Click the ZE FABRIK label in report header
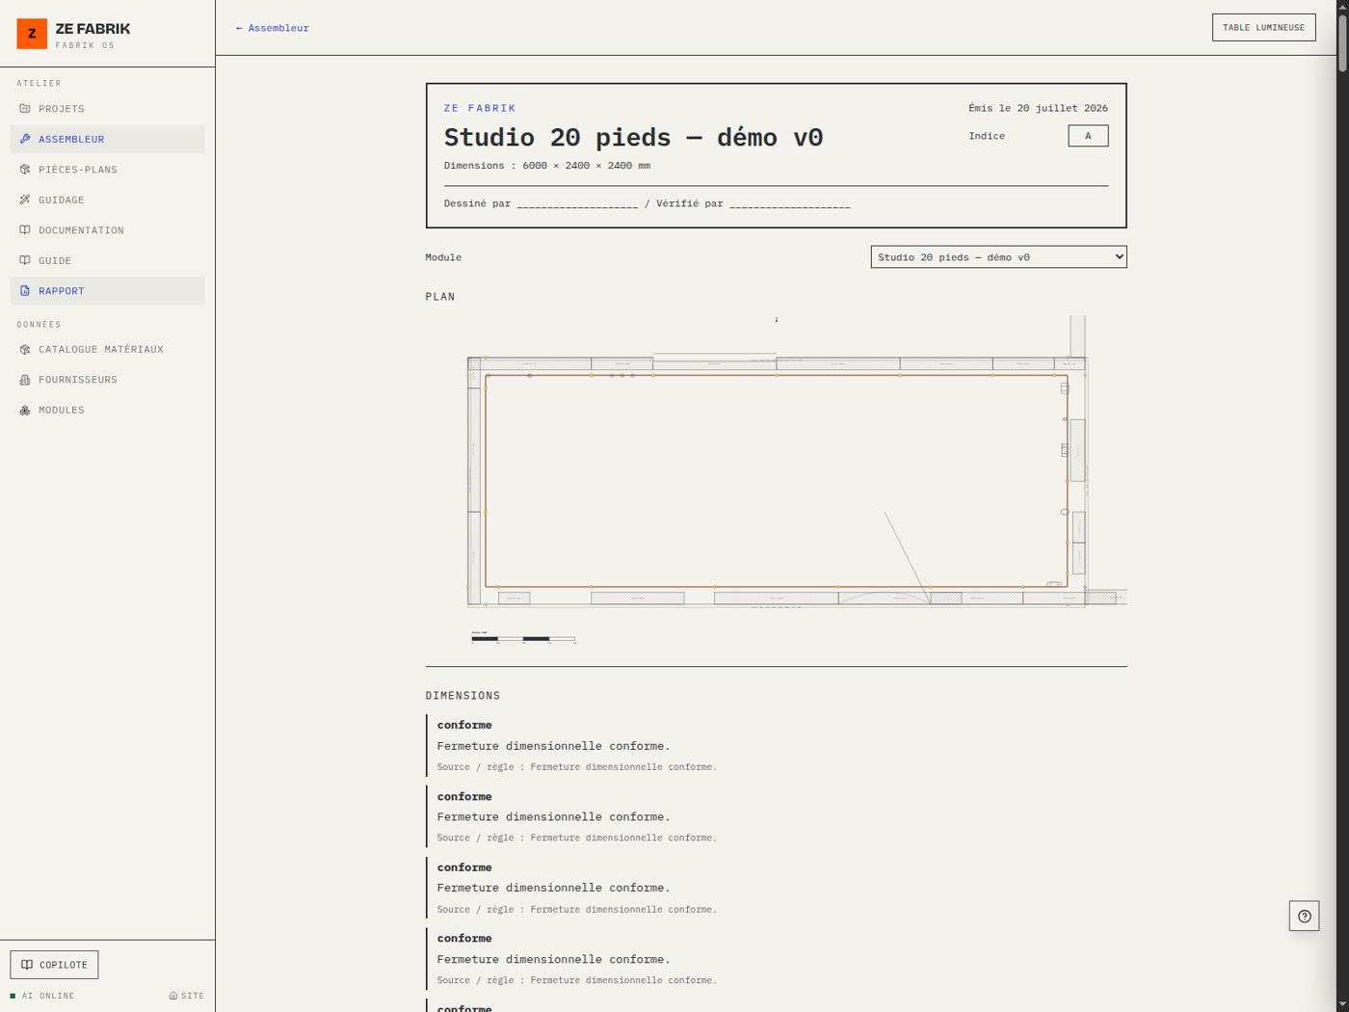 [480, 108]
